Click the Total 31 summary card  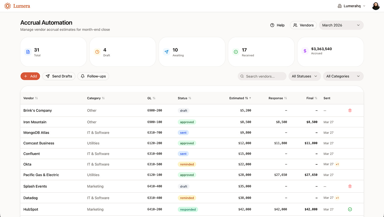point(54,52)
